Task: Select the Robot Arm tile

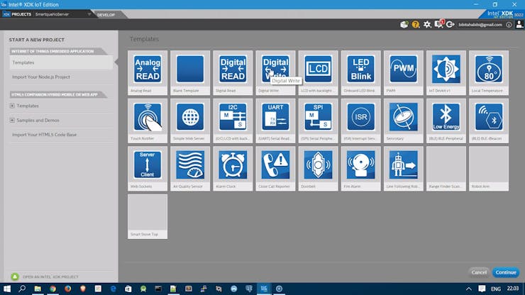Action: click(489, 169)
